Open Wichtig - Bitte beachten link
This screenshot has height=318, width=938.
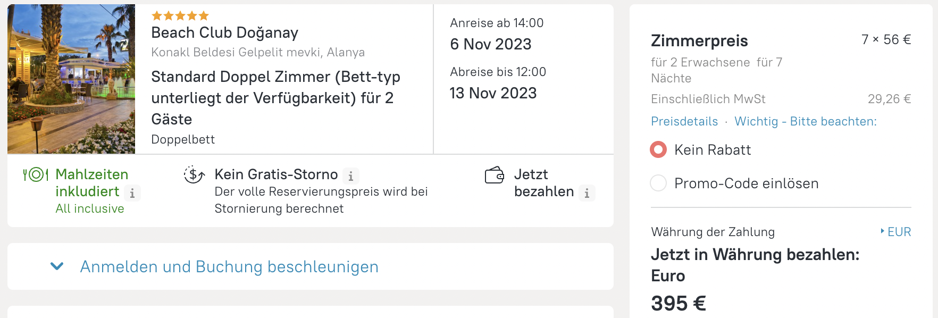tap(806, 121)
